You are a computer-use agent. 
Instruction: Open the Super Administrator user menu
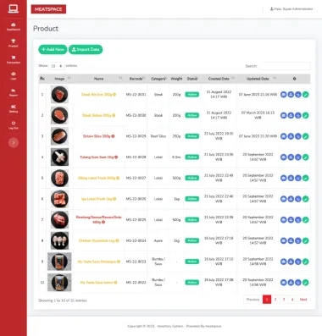pyautogui.click(x=291, y=9)
